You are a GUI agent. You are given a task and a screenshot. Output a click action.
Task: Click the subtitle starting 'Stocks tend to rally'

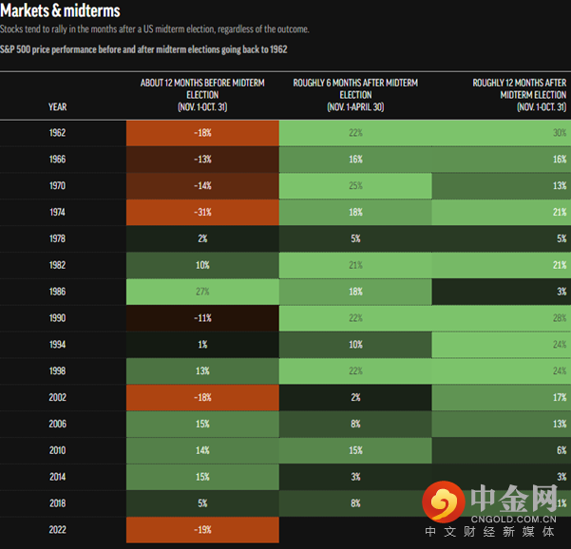(x=155, y=29)
